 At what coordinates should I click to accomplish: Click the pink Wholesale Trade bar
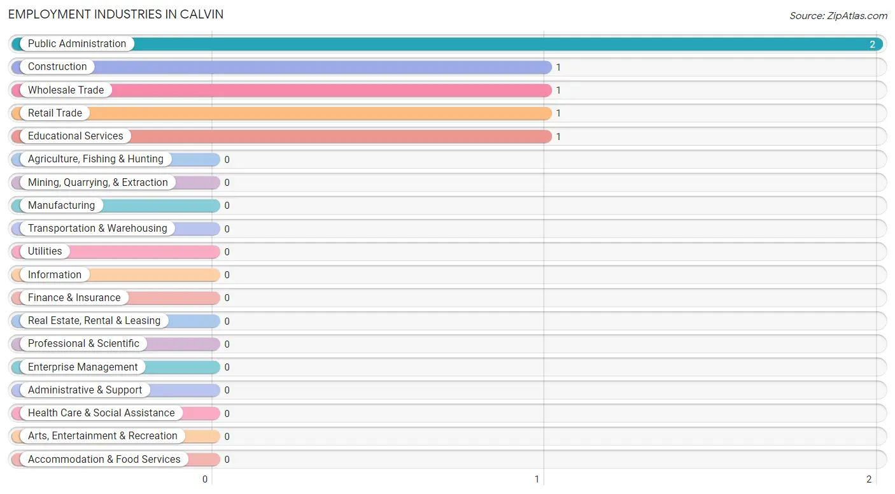[x=281, y=90]
